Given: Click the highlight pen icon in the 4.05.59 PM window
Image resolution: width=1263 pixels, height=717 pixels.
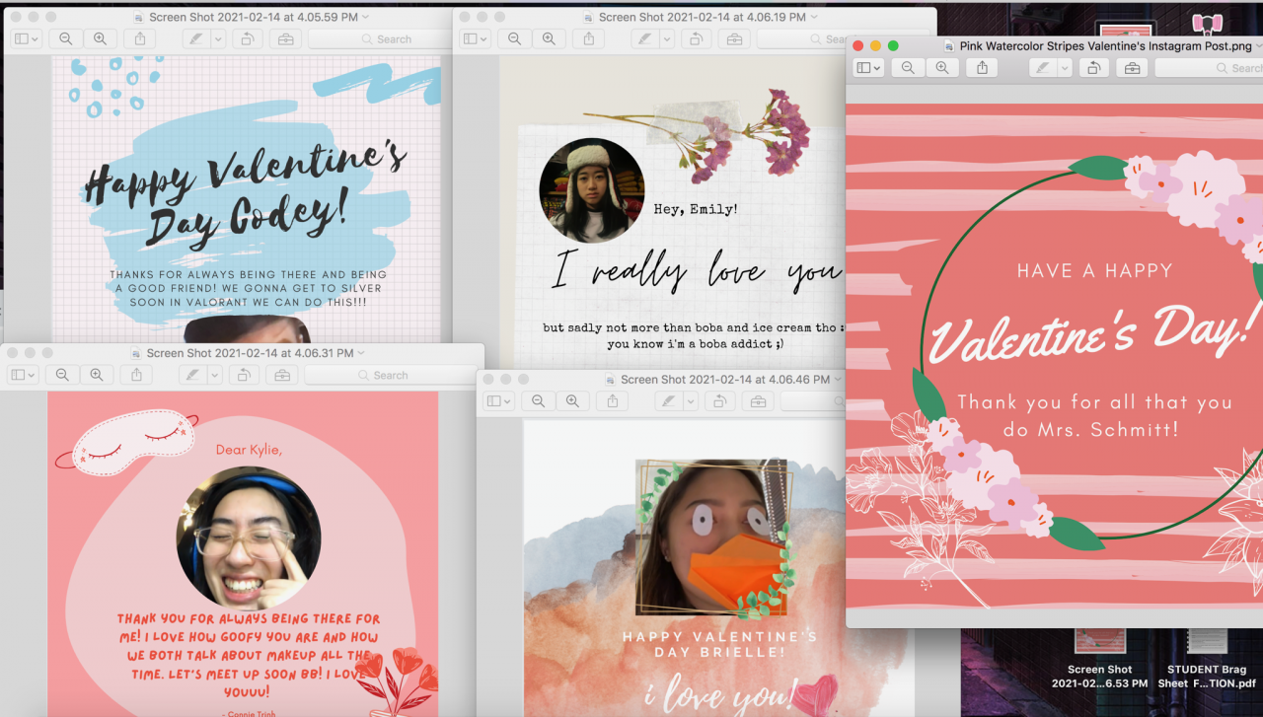Looking at the screenshot, I should 196,39.
